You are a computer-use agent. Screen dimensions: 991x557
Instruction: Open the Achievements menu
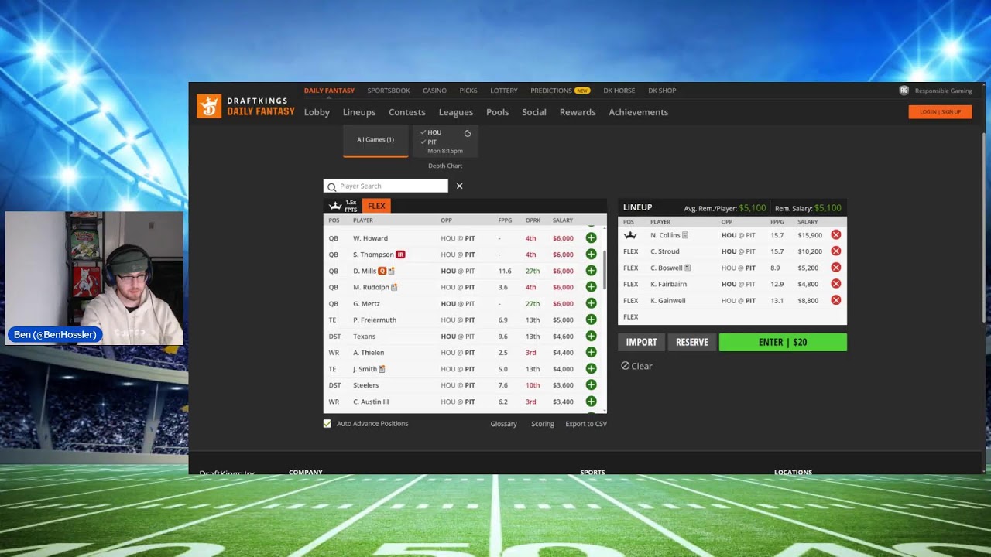click(639, 112)
